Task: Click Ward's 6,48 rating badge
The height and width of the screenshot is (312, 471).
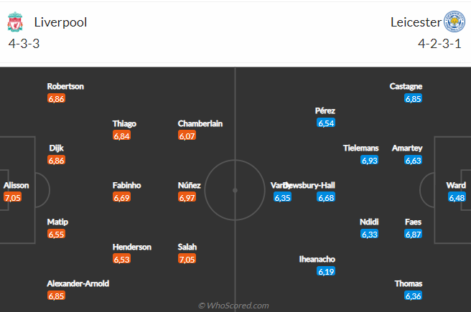Action: coord(457,197)
